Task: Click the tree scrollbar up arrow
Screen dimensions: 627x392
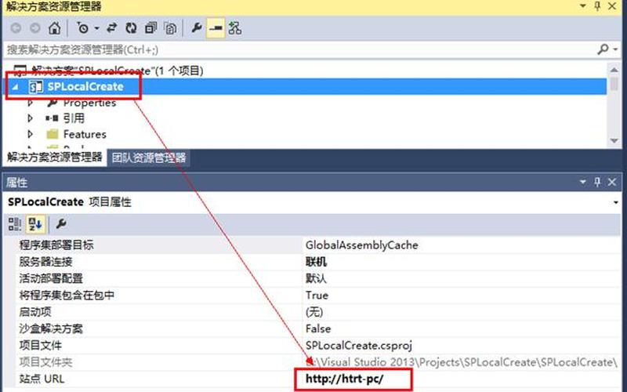Action: click(x=614, y=70)
